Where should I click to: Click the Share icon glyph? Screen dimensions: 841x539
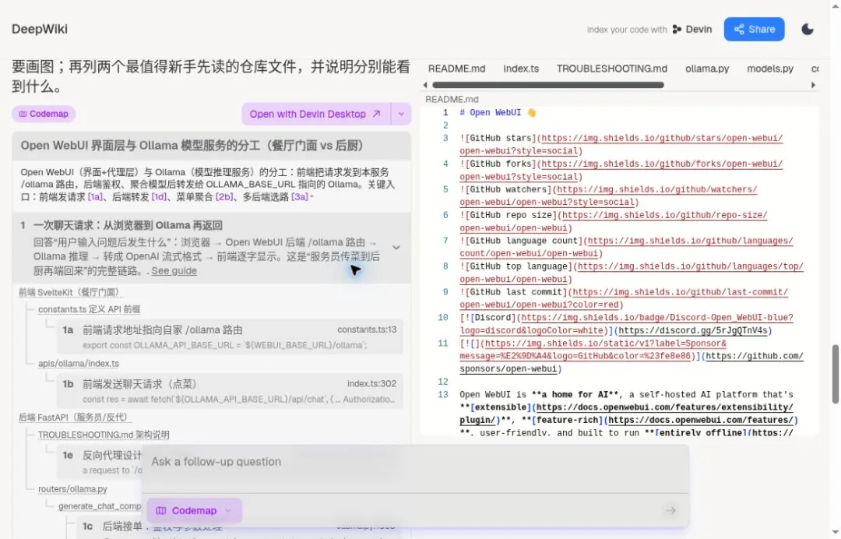coord(739,30)
